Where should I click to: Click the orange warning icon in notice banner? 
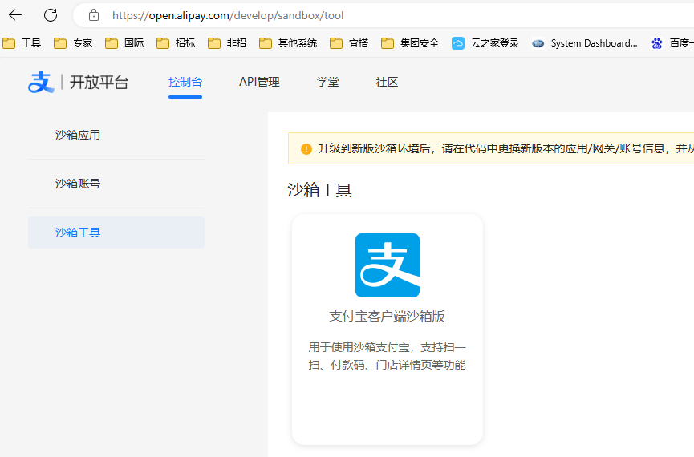pyautogui.click(x=306, y=148)
